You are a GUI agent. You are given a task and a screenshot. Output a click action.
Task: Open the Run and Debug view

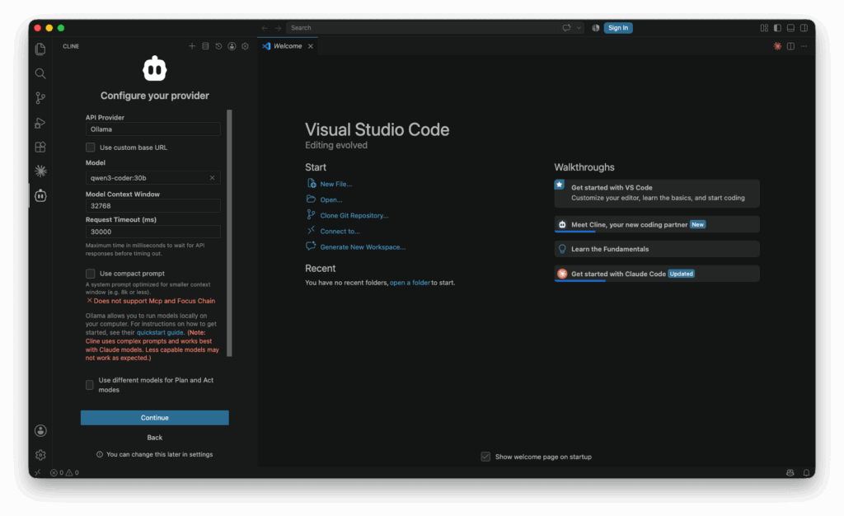[40, 123]
